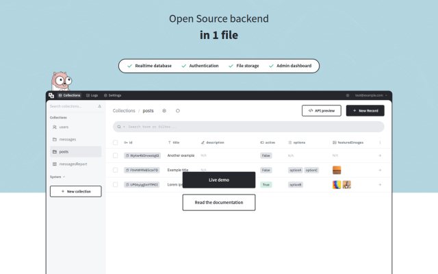Screen dimensions: 438x274
Task: Click the magnifier icon in the records search
Action: [x=119, y=127]
